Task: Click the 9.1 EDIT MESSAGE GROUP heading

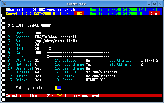Action: point(29,25)
